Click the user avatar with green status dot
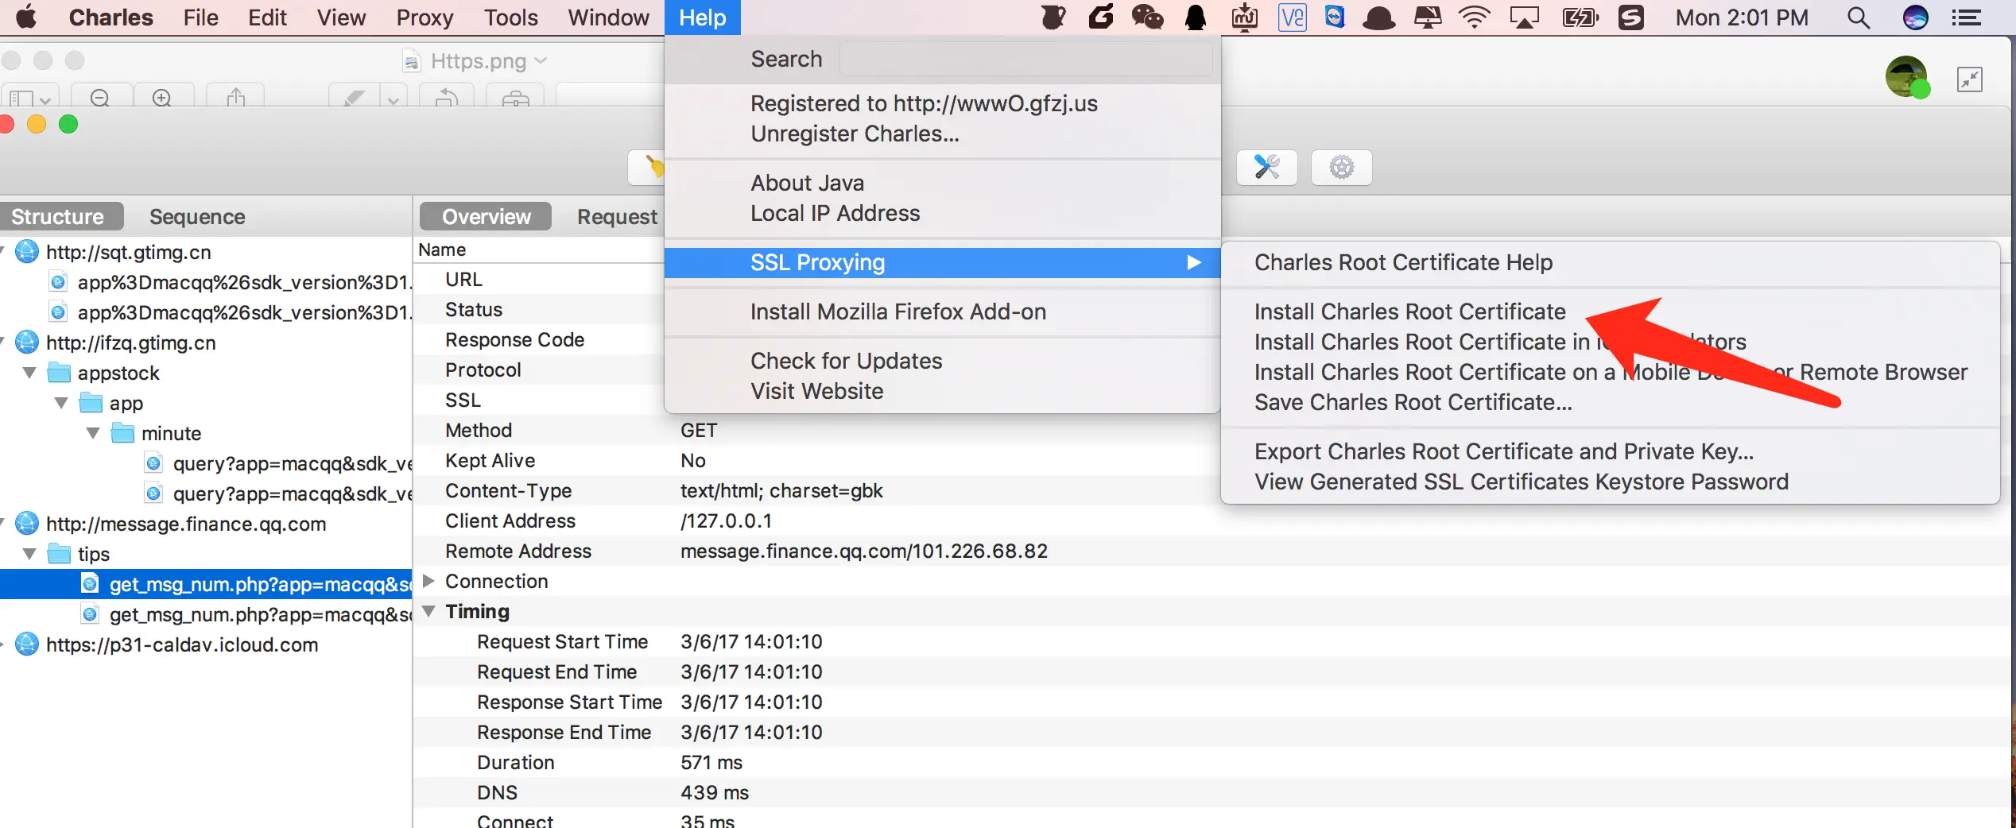 1907,78
